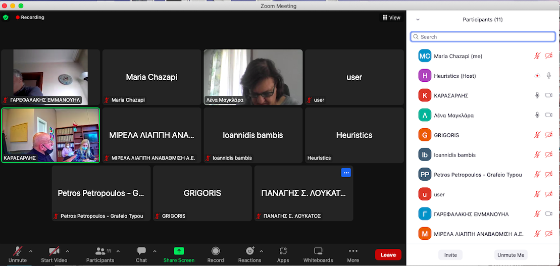
Task: Open the Whiteboards icon
Action: (x=318, y=251)
